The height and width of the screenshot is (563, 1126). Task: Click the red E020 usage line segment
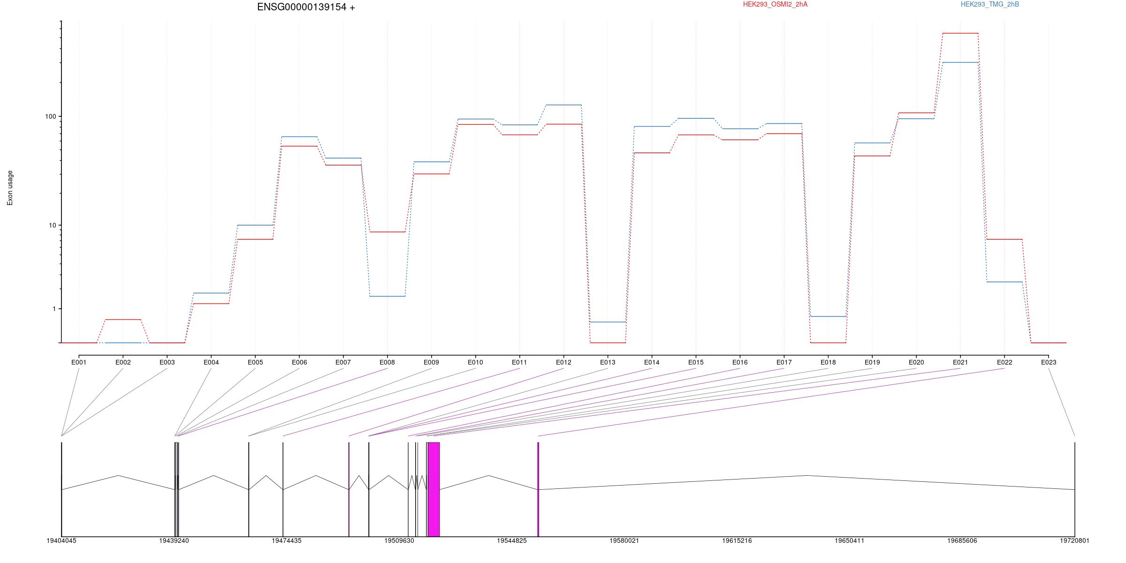(x=916, y=113)
